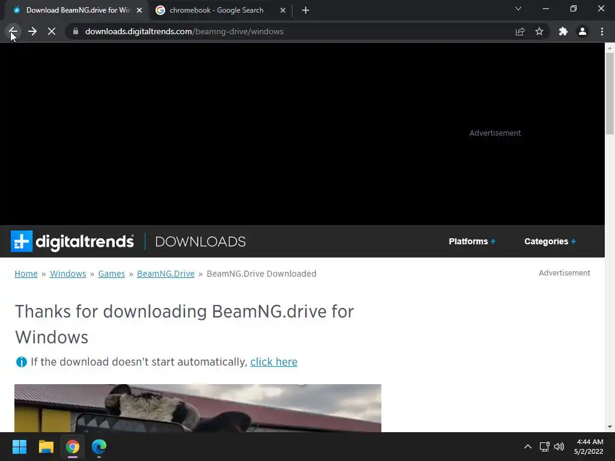
Task: Click the BeamNG.drive screenshot thumbnail
Action: pos(198,408)
